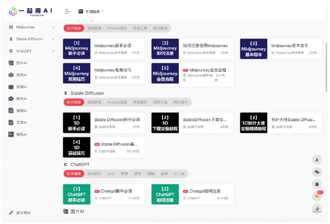Image resolution: width=330 pixels, height=224 pixels.
Task: Click the Midjourney M icon in sidebar
Action: tap(11, 27)
